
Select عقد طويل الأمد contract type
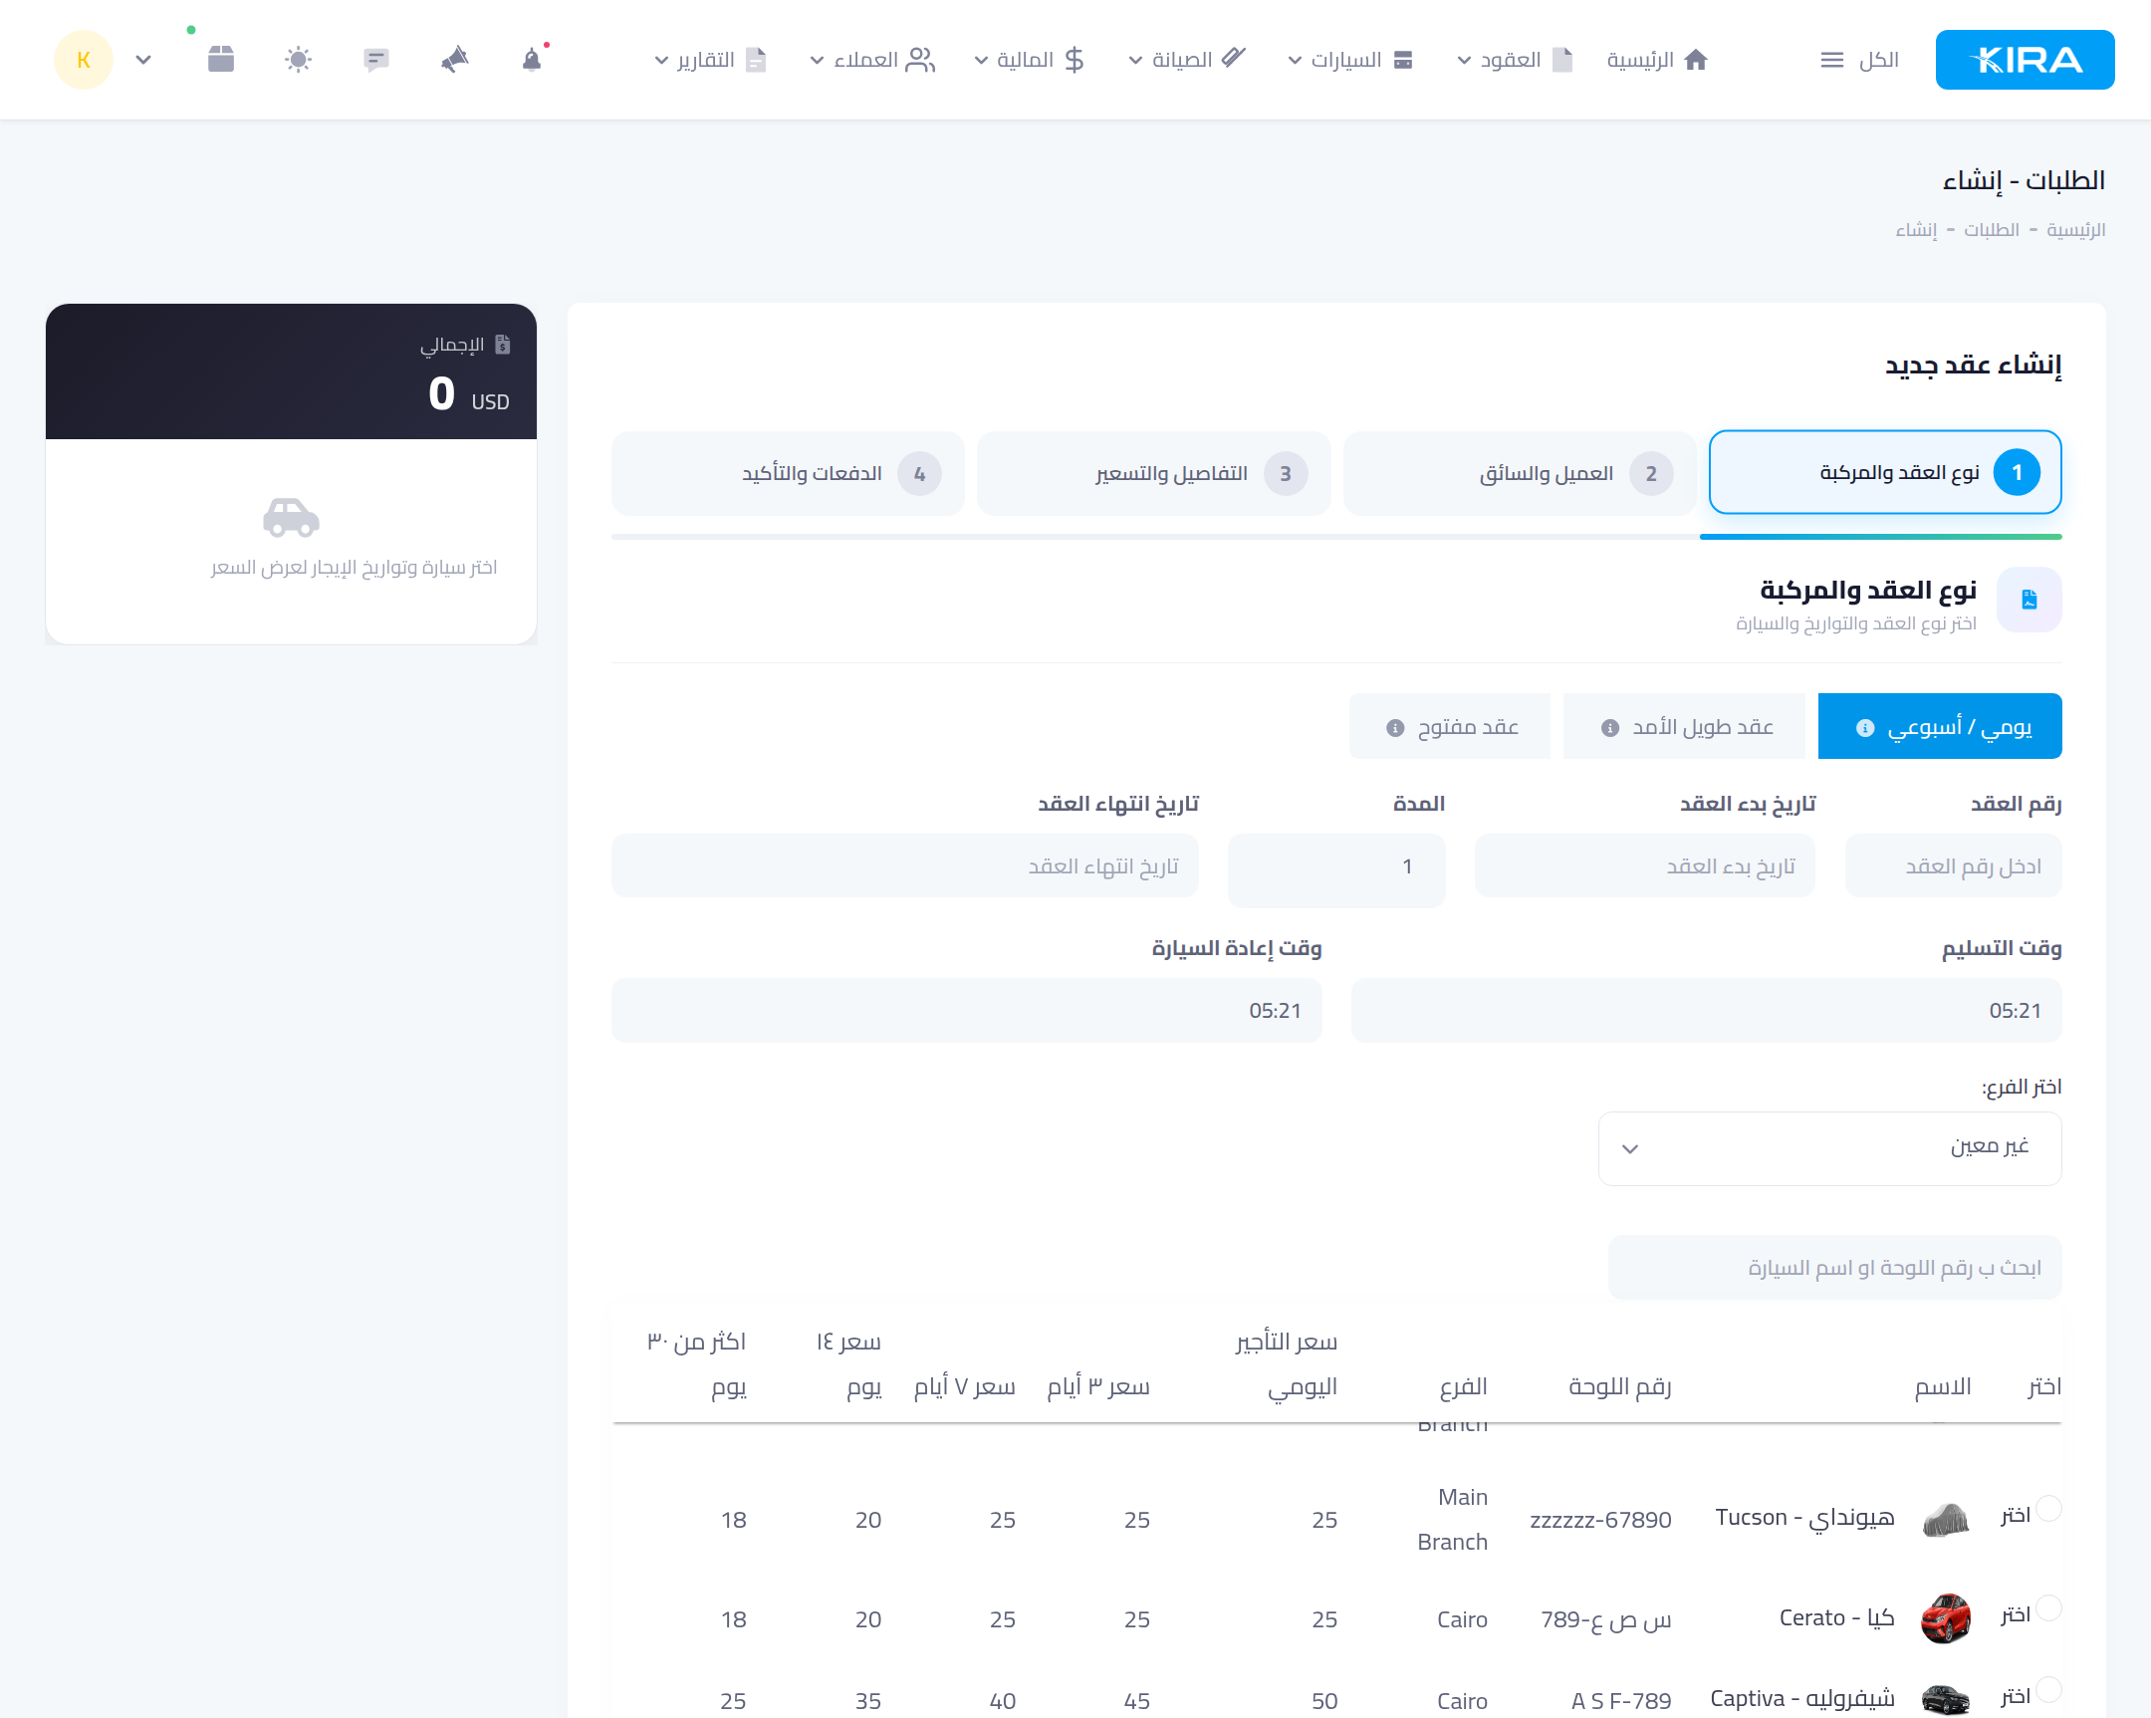[x=1683, y=725]
